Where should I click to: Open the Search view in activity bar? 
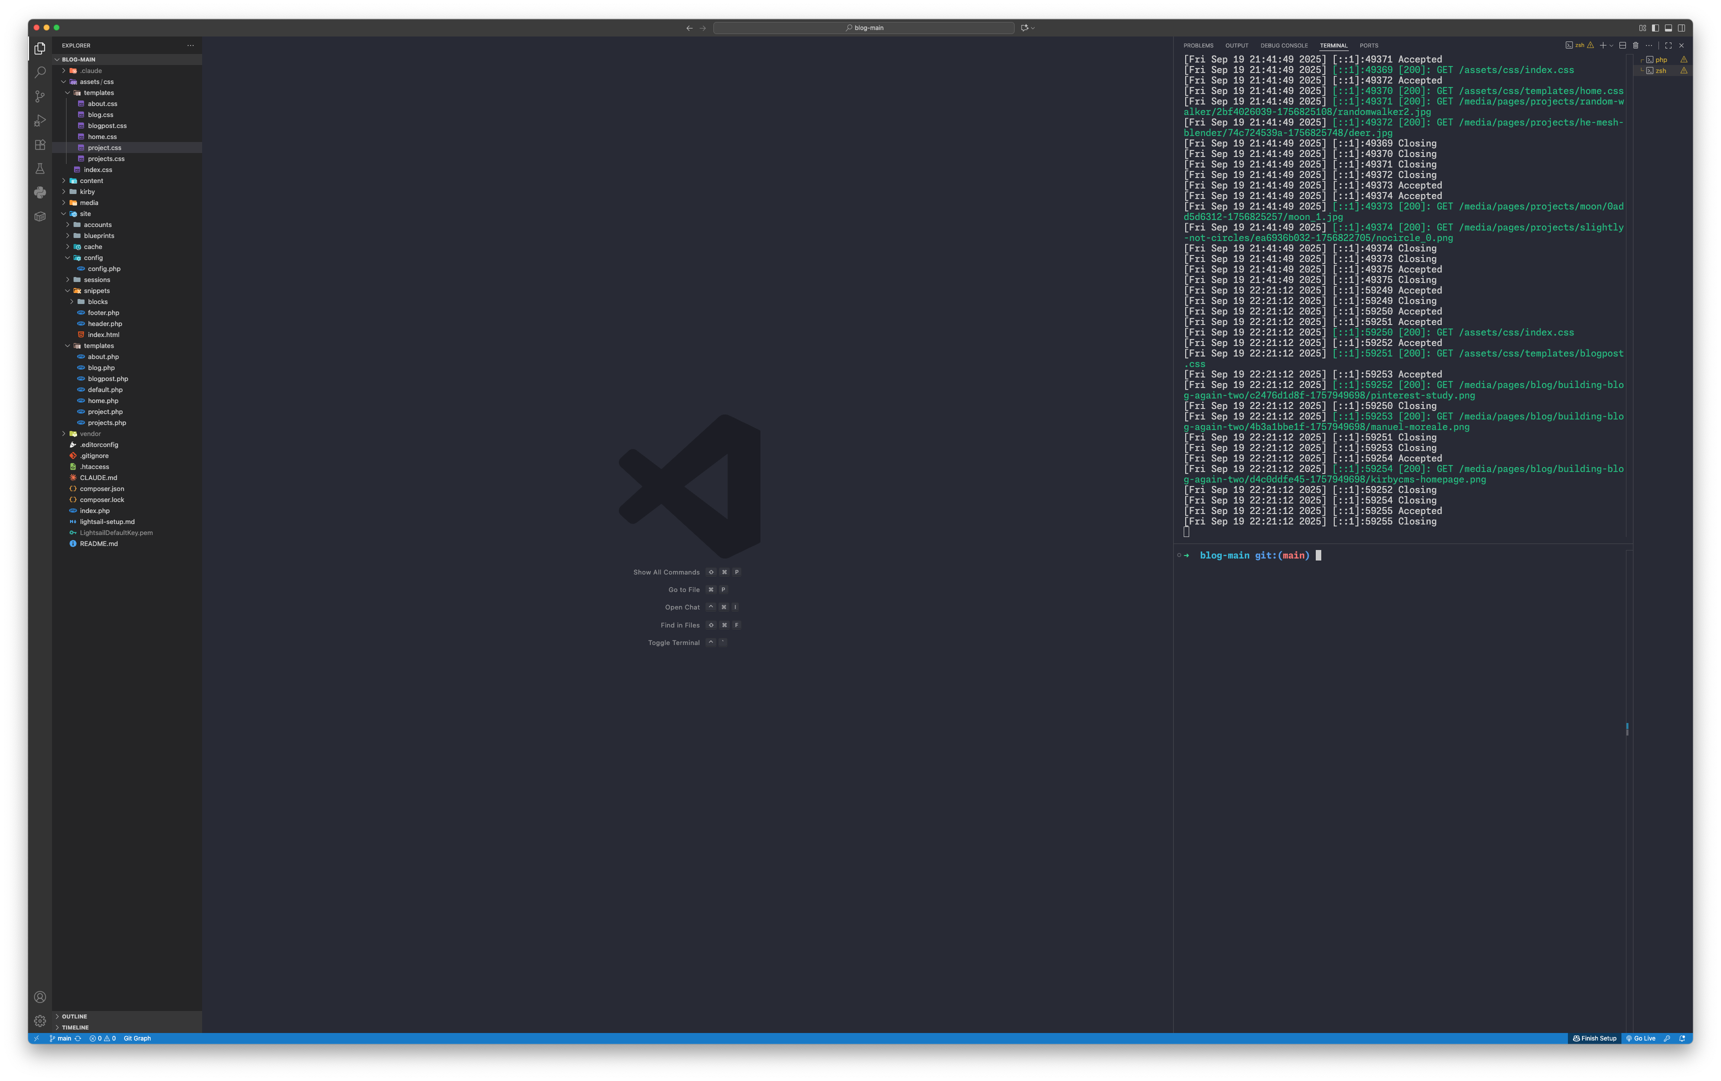(40, 72)
